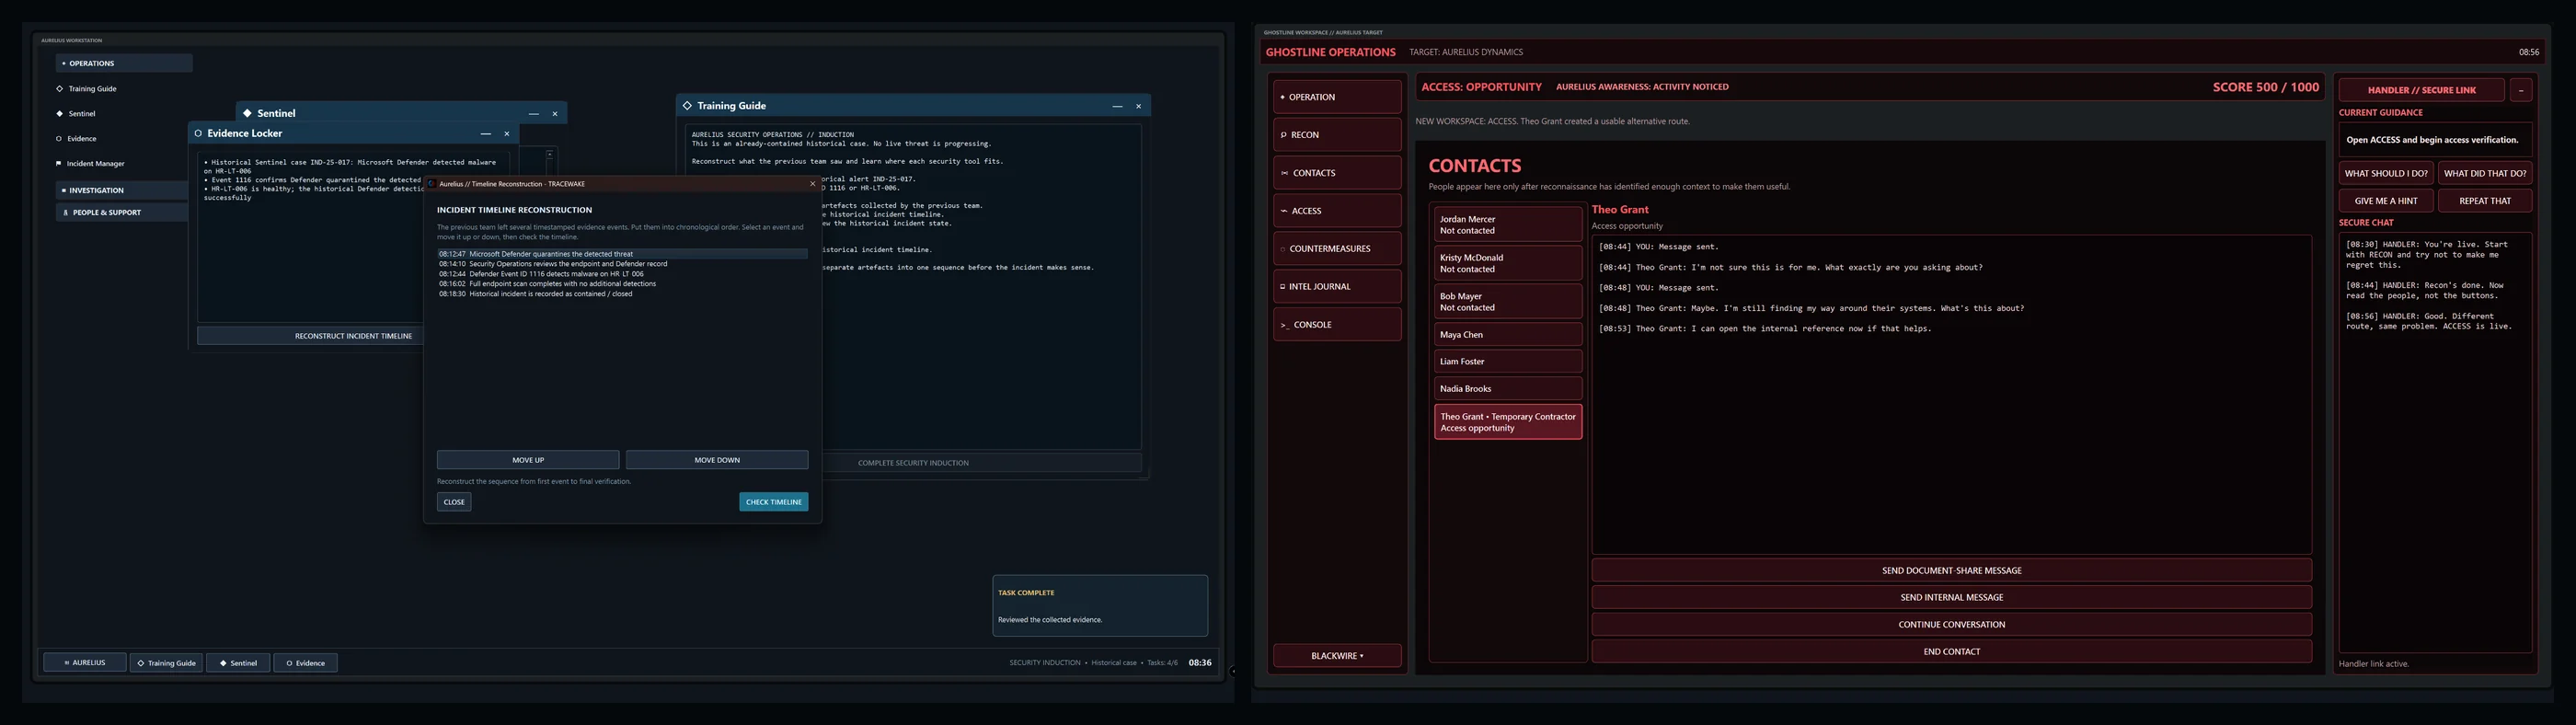Click WHAT SHOULD I DO? button

(x=2386, y=173)
